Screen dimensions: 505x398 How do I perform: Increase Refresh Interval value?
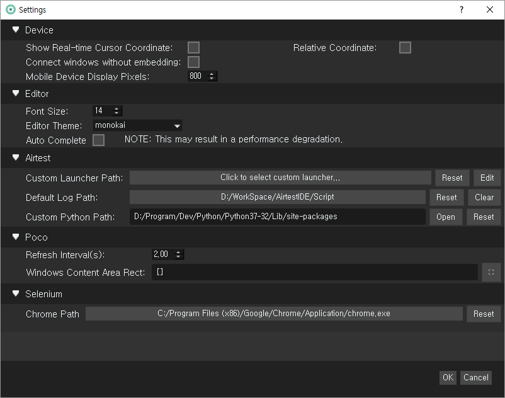click(178, 252)
